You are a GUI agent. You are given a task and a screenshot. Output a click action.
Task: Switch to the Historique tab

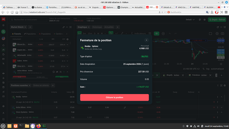click(x=97, y=27)
